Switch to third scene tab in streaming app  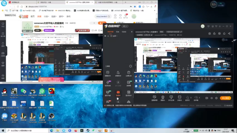pos(124,32)
